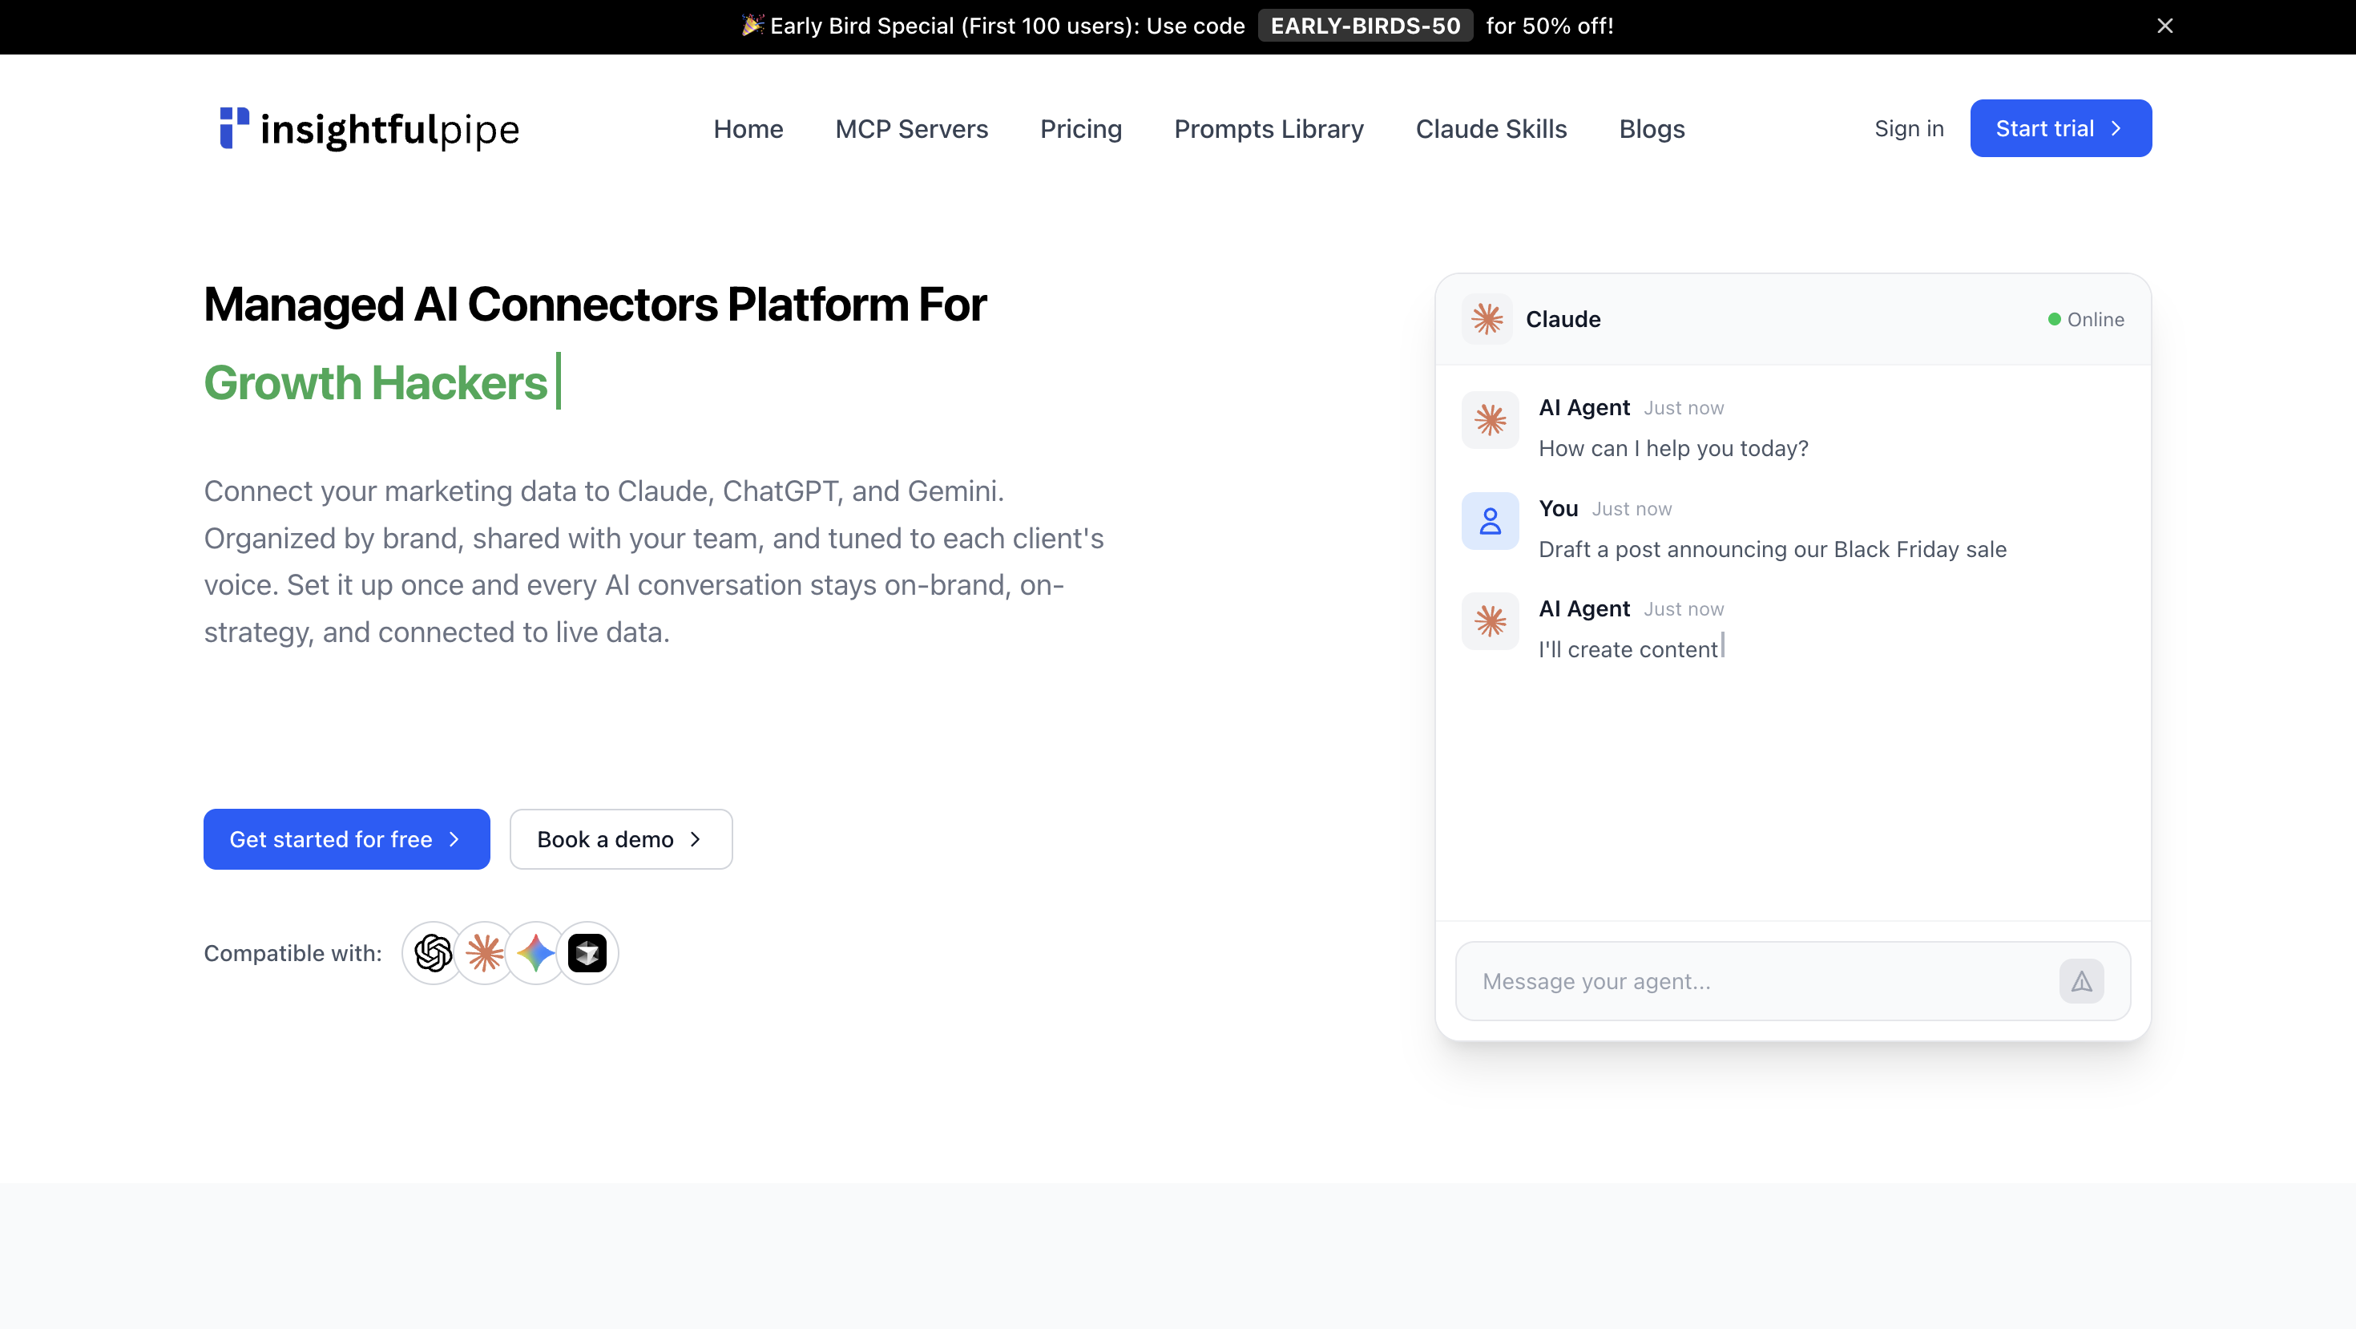Click the user avatar icon beside You
2356x1329 pixels.
click(x=1490, y=521)
